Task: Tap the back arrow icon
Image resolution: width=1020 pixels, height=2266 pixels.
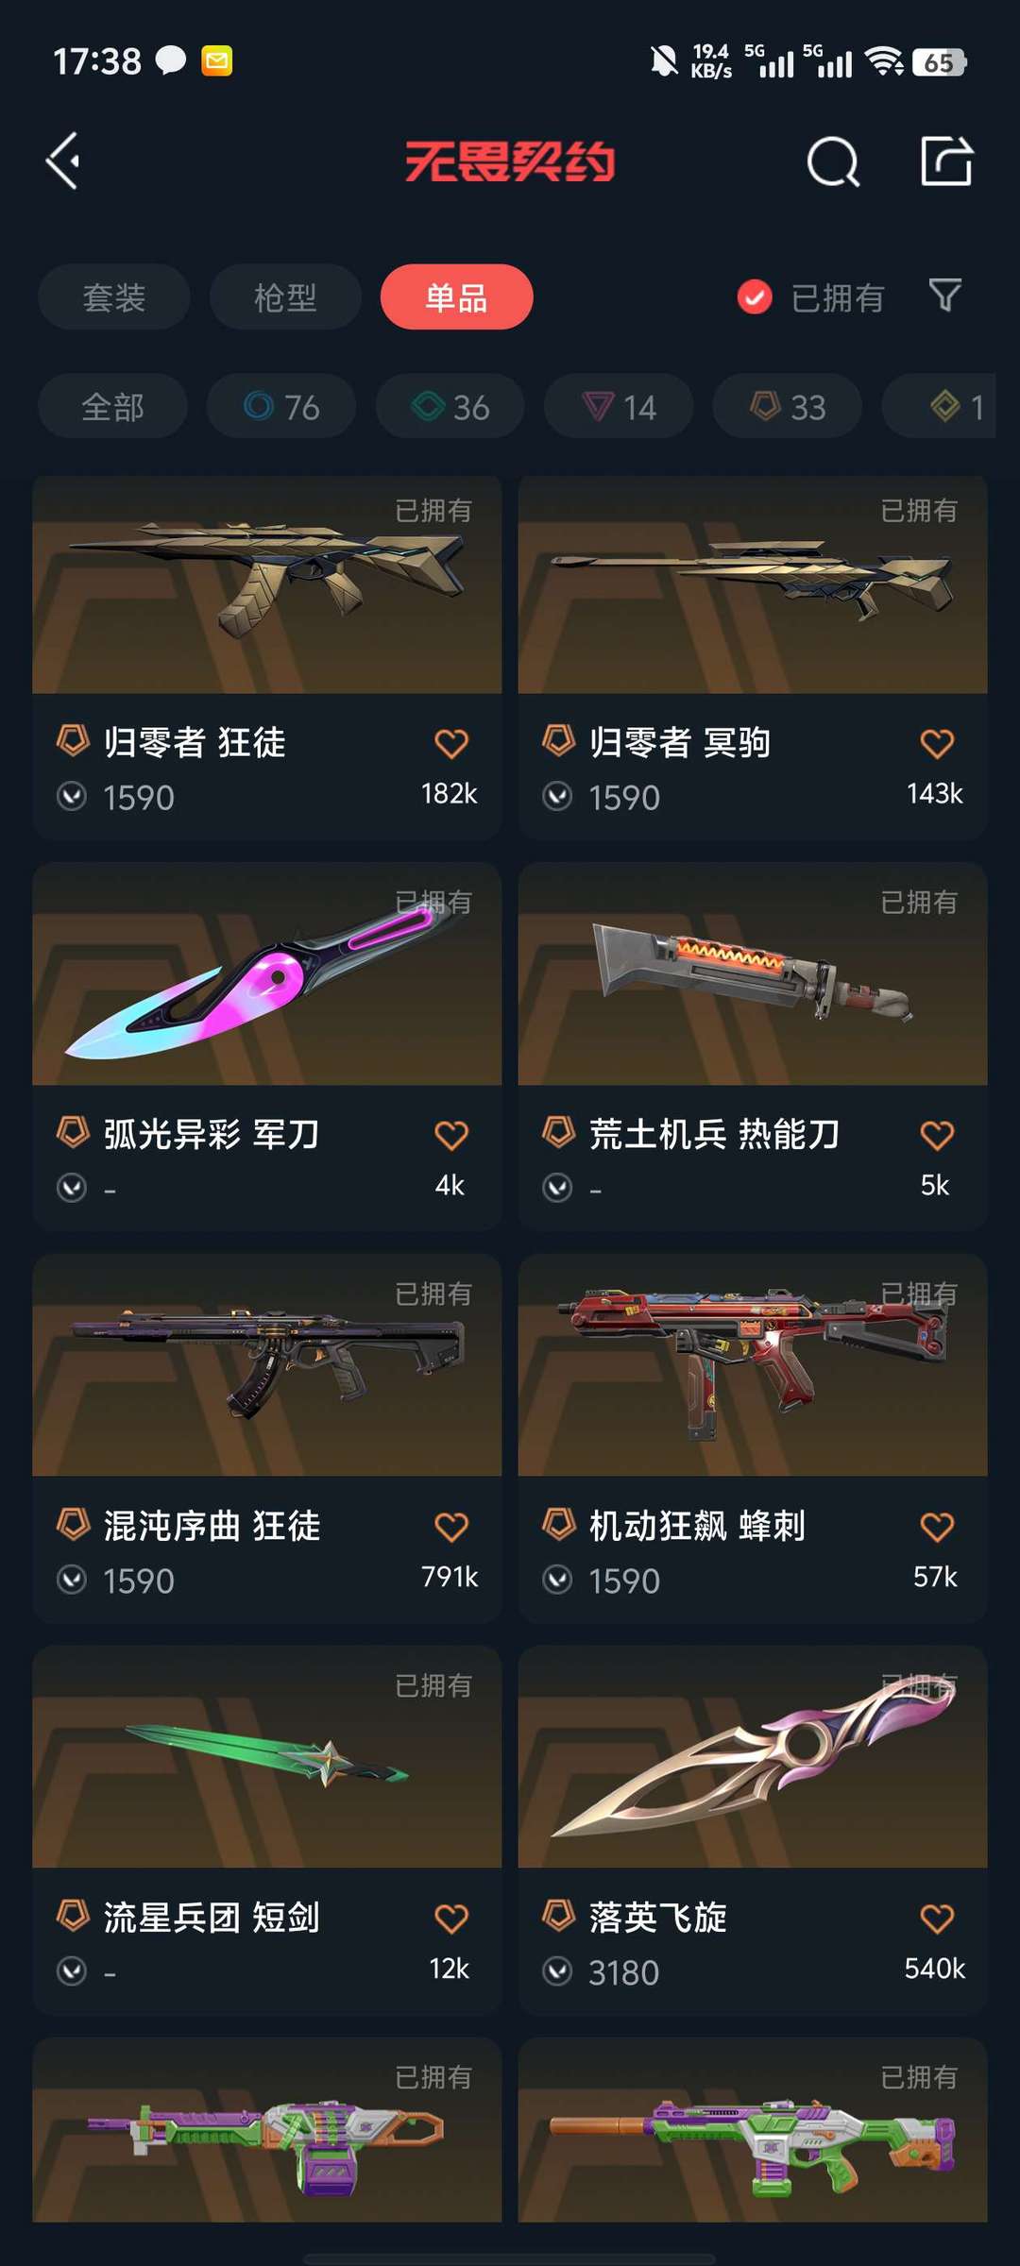Action: coord(63,161)
